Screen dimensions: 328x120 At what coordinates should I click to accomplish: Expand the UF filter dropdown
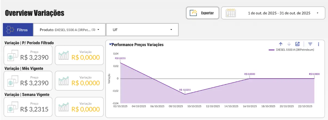click(x=142, y=30)
